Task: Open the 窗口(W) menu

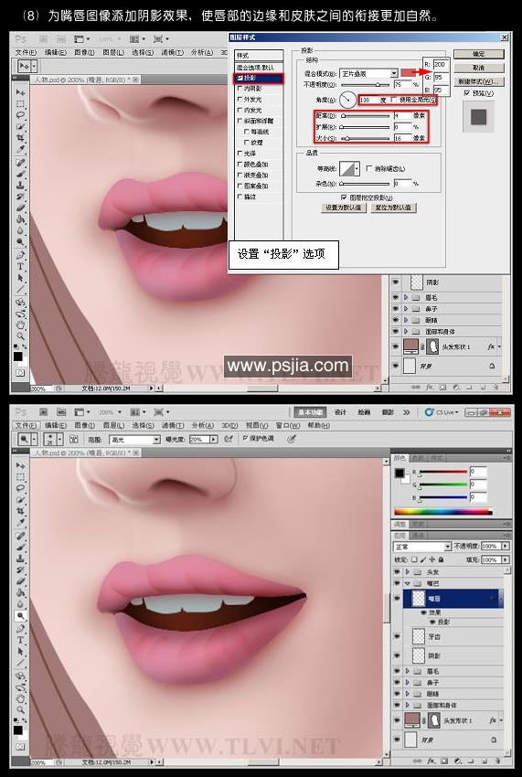Action: coord(288,425)
